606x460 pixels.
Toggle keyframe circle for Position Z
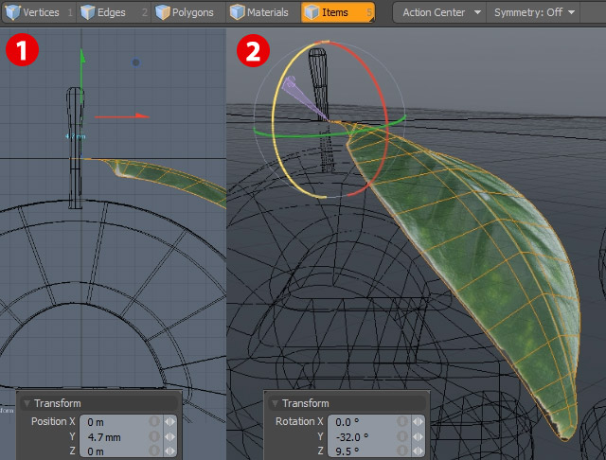click(x=154, y=451)
